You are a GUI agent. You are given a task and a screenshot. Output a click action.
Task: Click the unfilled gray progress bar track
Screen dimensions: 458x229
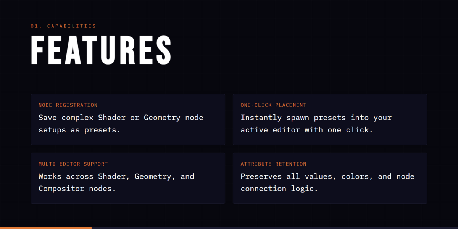275,228
